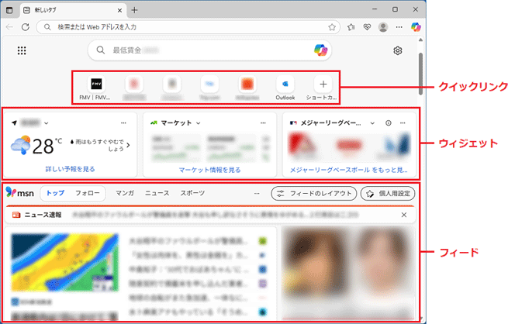The width and height of the screenshot is (515, 324).
Task: Open Market widget more options
Action: click(263, 122)
